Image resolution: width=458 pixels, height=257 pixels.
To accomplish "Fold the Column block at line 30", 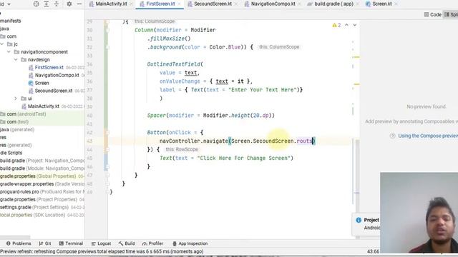I will (x=107, y=30).
